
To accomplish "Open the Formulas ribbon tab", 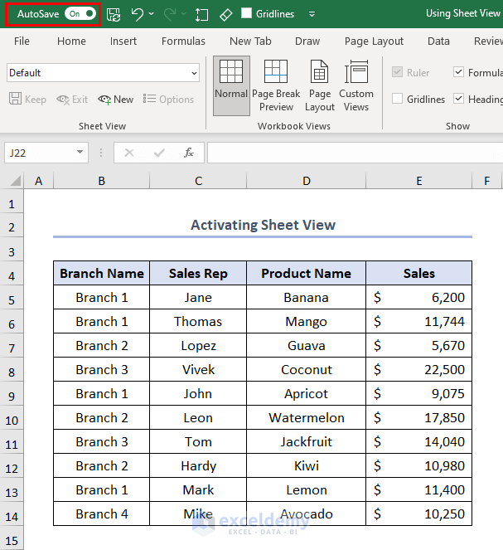I will (183, 41).
